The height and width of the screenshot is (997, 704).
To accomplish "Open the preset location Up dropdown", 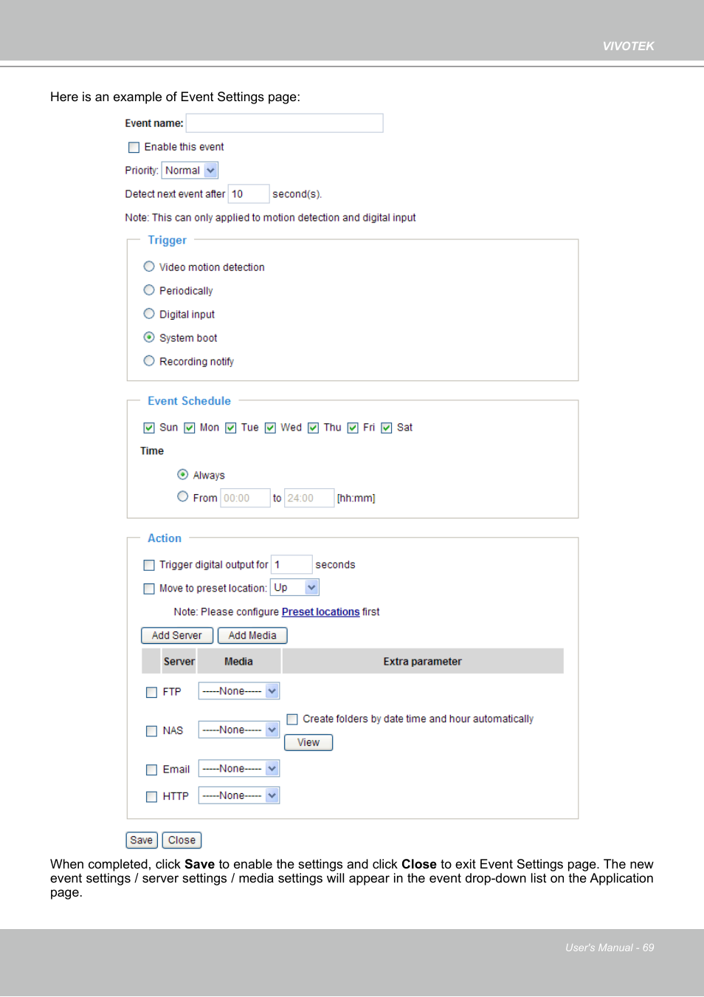I will click(x=294, y=588).
